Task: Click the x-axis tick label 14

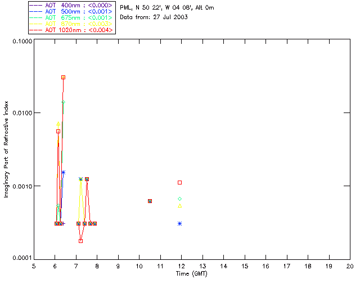Action: click(224, 267)
